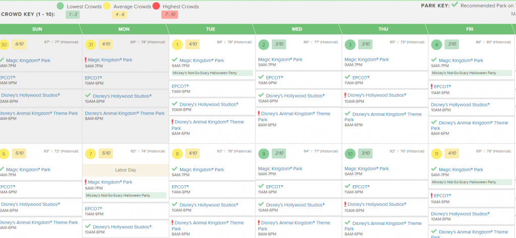Open Magic Kingdom Park link on Wednesday 9
Screen dimensions: 516x238
[x=280, y=169]
